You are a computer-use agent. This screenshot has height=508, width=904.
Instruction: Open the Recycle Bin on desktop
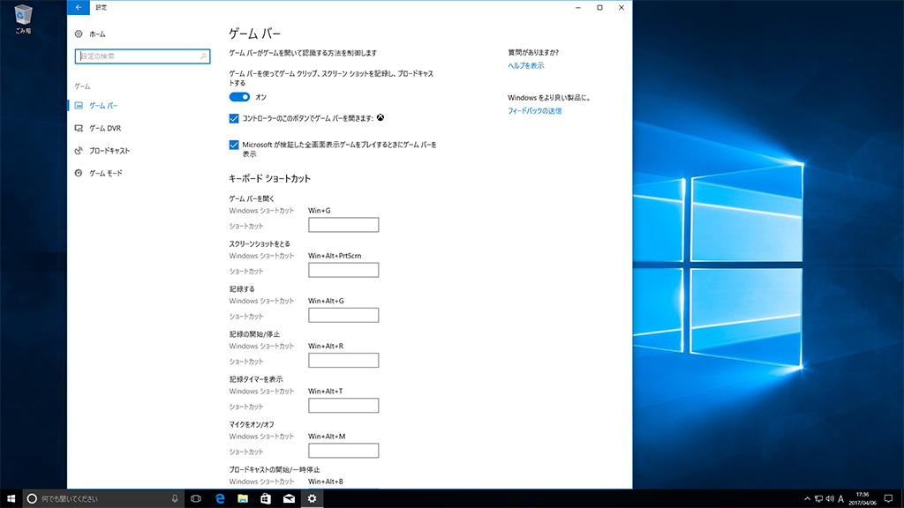tap(23, 15)
